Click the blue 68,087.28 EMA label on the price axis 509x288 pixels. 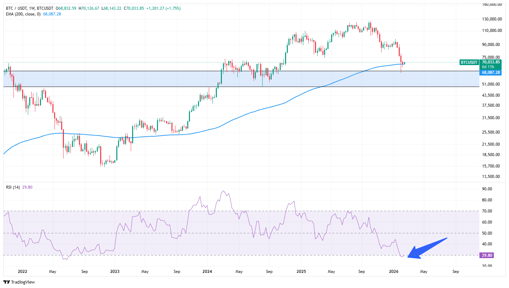pos(491,73)
